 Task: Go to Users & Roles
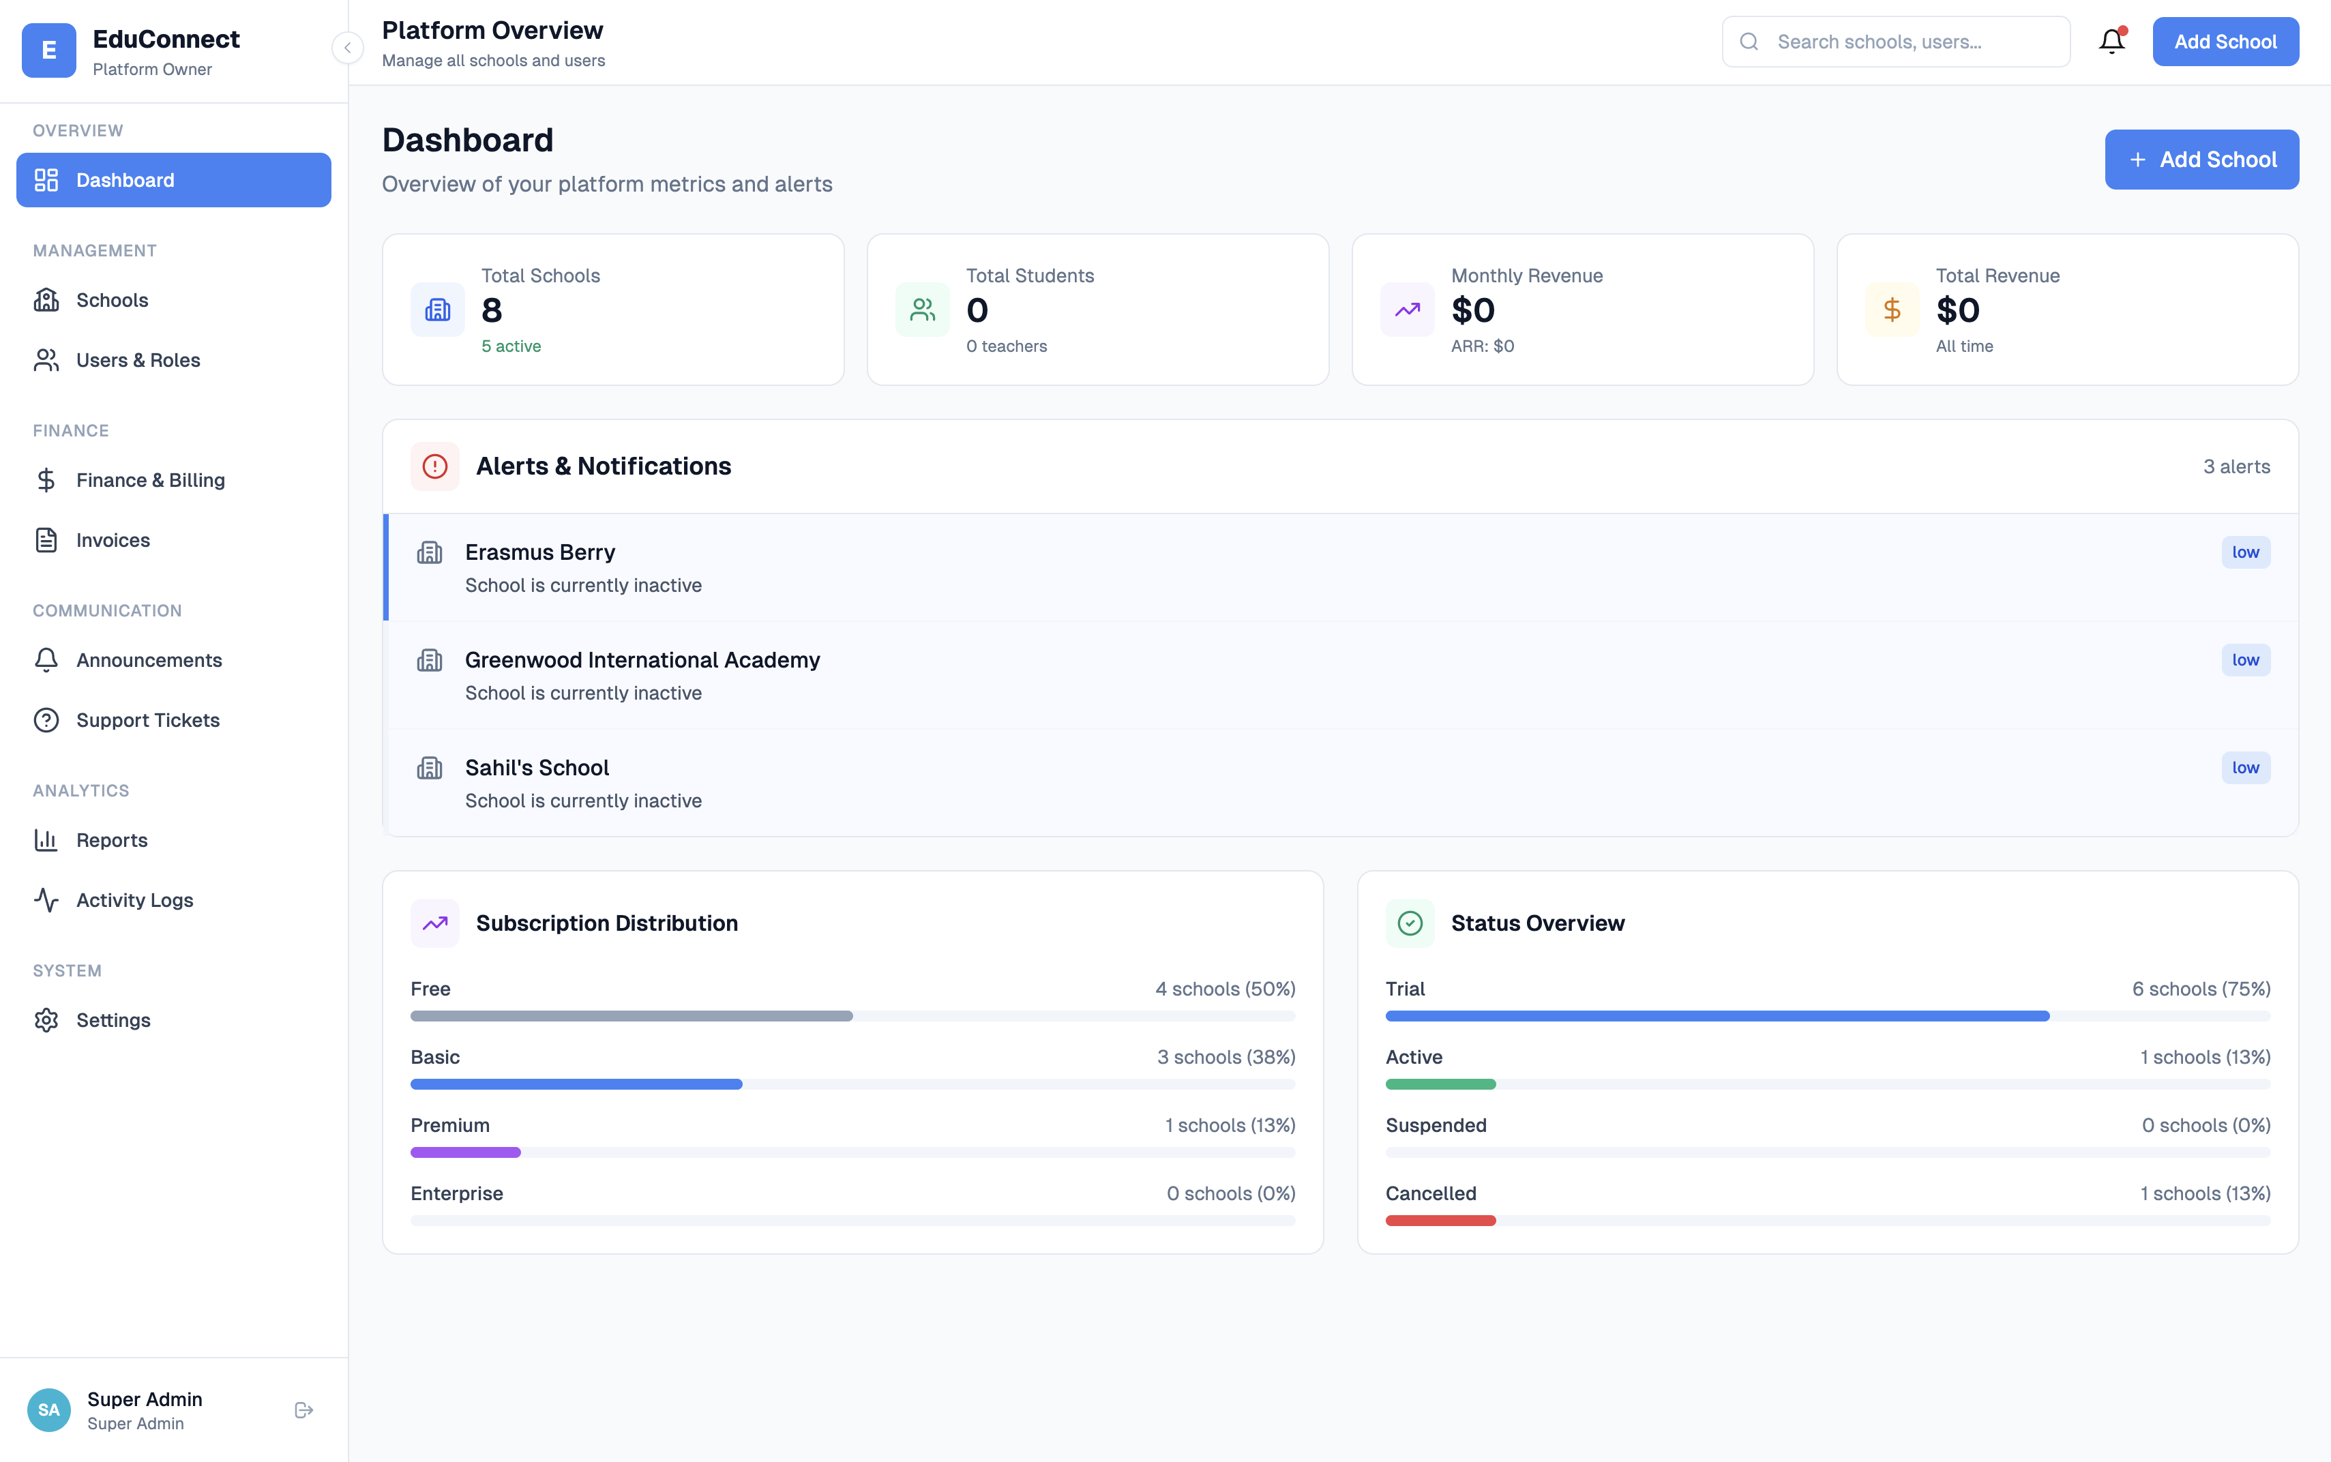(x=138, y=359)
